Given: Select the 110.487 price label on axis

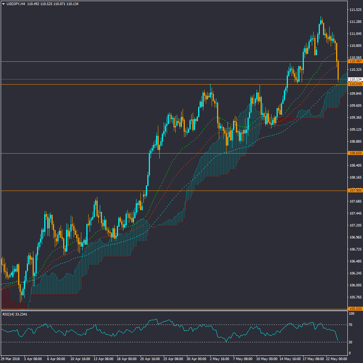Looking at the screenshot, I should click(x=355, y=62).
